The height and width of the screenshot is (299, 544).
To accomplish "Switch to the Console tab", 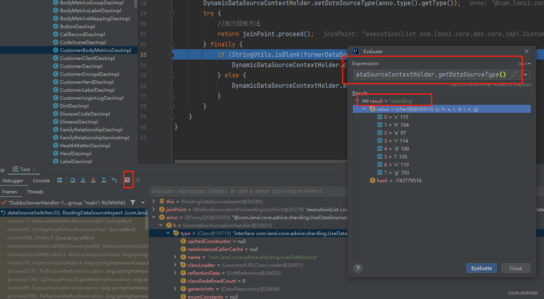I will pos(41,180).
